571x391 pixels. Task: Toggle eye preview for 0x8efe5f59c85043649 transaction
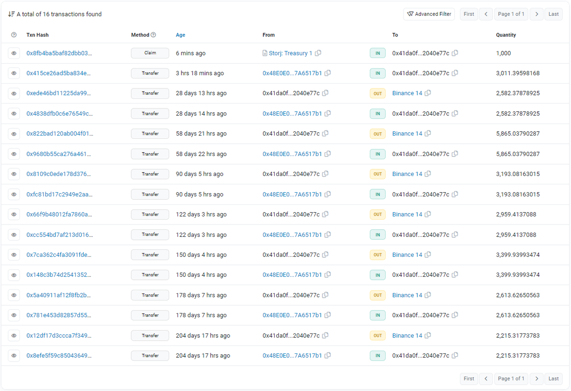(14, 356)
